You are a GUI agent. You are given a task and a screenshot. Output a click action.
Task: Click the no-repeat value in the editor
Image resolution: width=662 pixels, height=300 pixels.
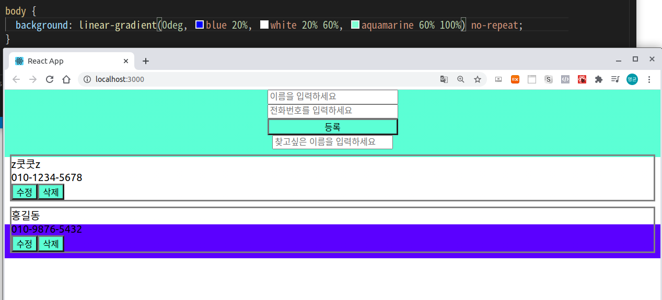click(494, 25)
